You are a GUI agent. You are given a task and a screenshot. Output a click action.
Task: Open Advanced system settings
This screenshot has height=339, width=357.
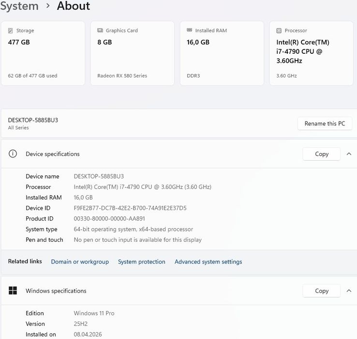[x=208, y=262]
